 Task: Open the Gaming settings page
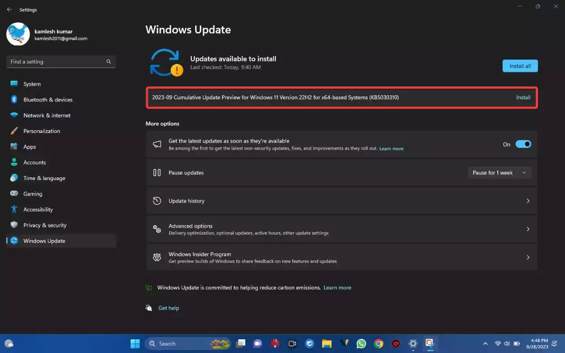coord(33,194)
